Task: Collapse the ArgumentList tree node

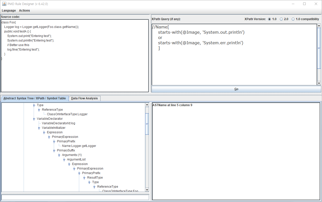Action: point(64,160)
